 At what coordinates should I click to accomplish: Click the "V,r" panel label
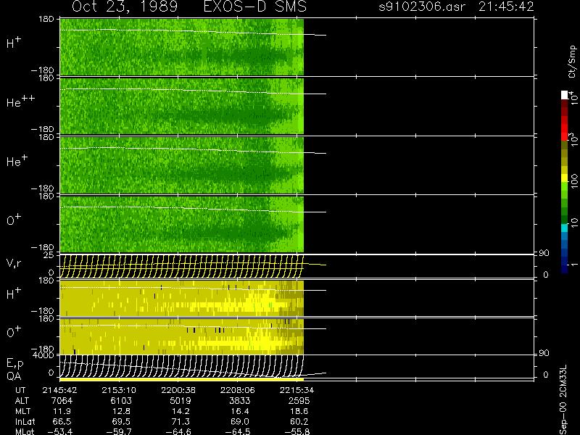pos(14,263)
